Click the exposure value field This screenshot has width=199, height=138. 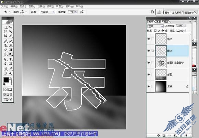point(71,12)
